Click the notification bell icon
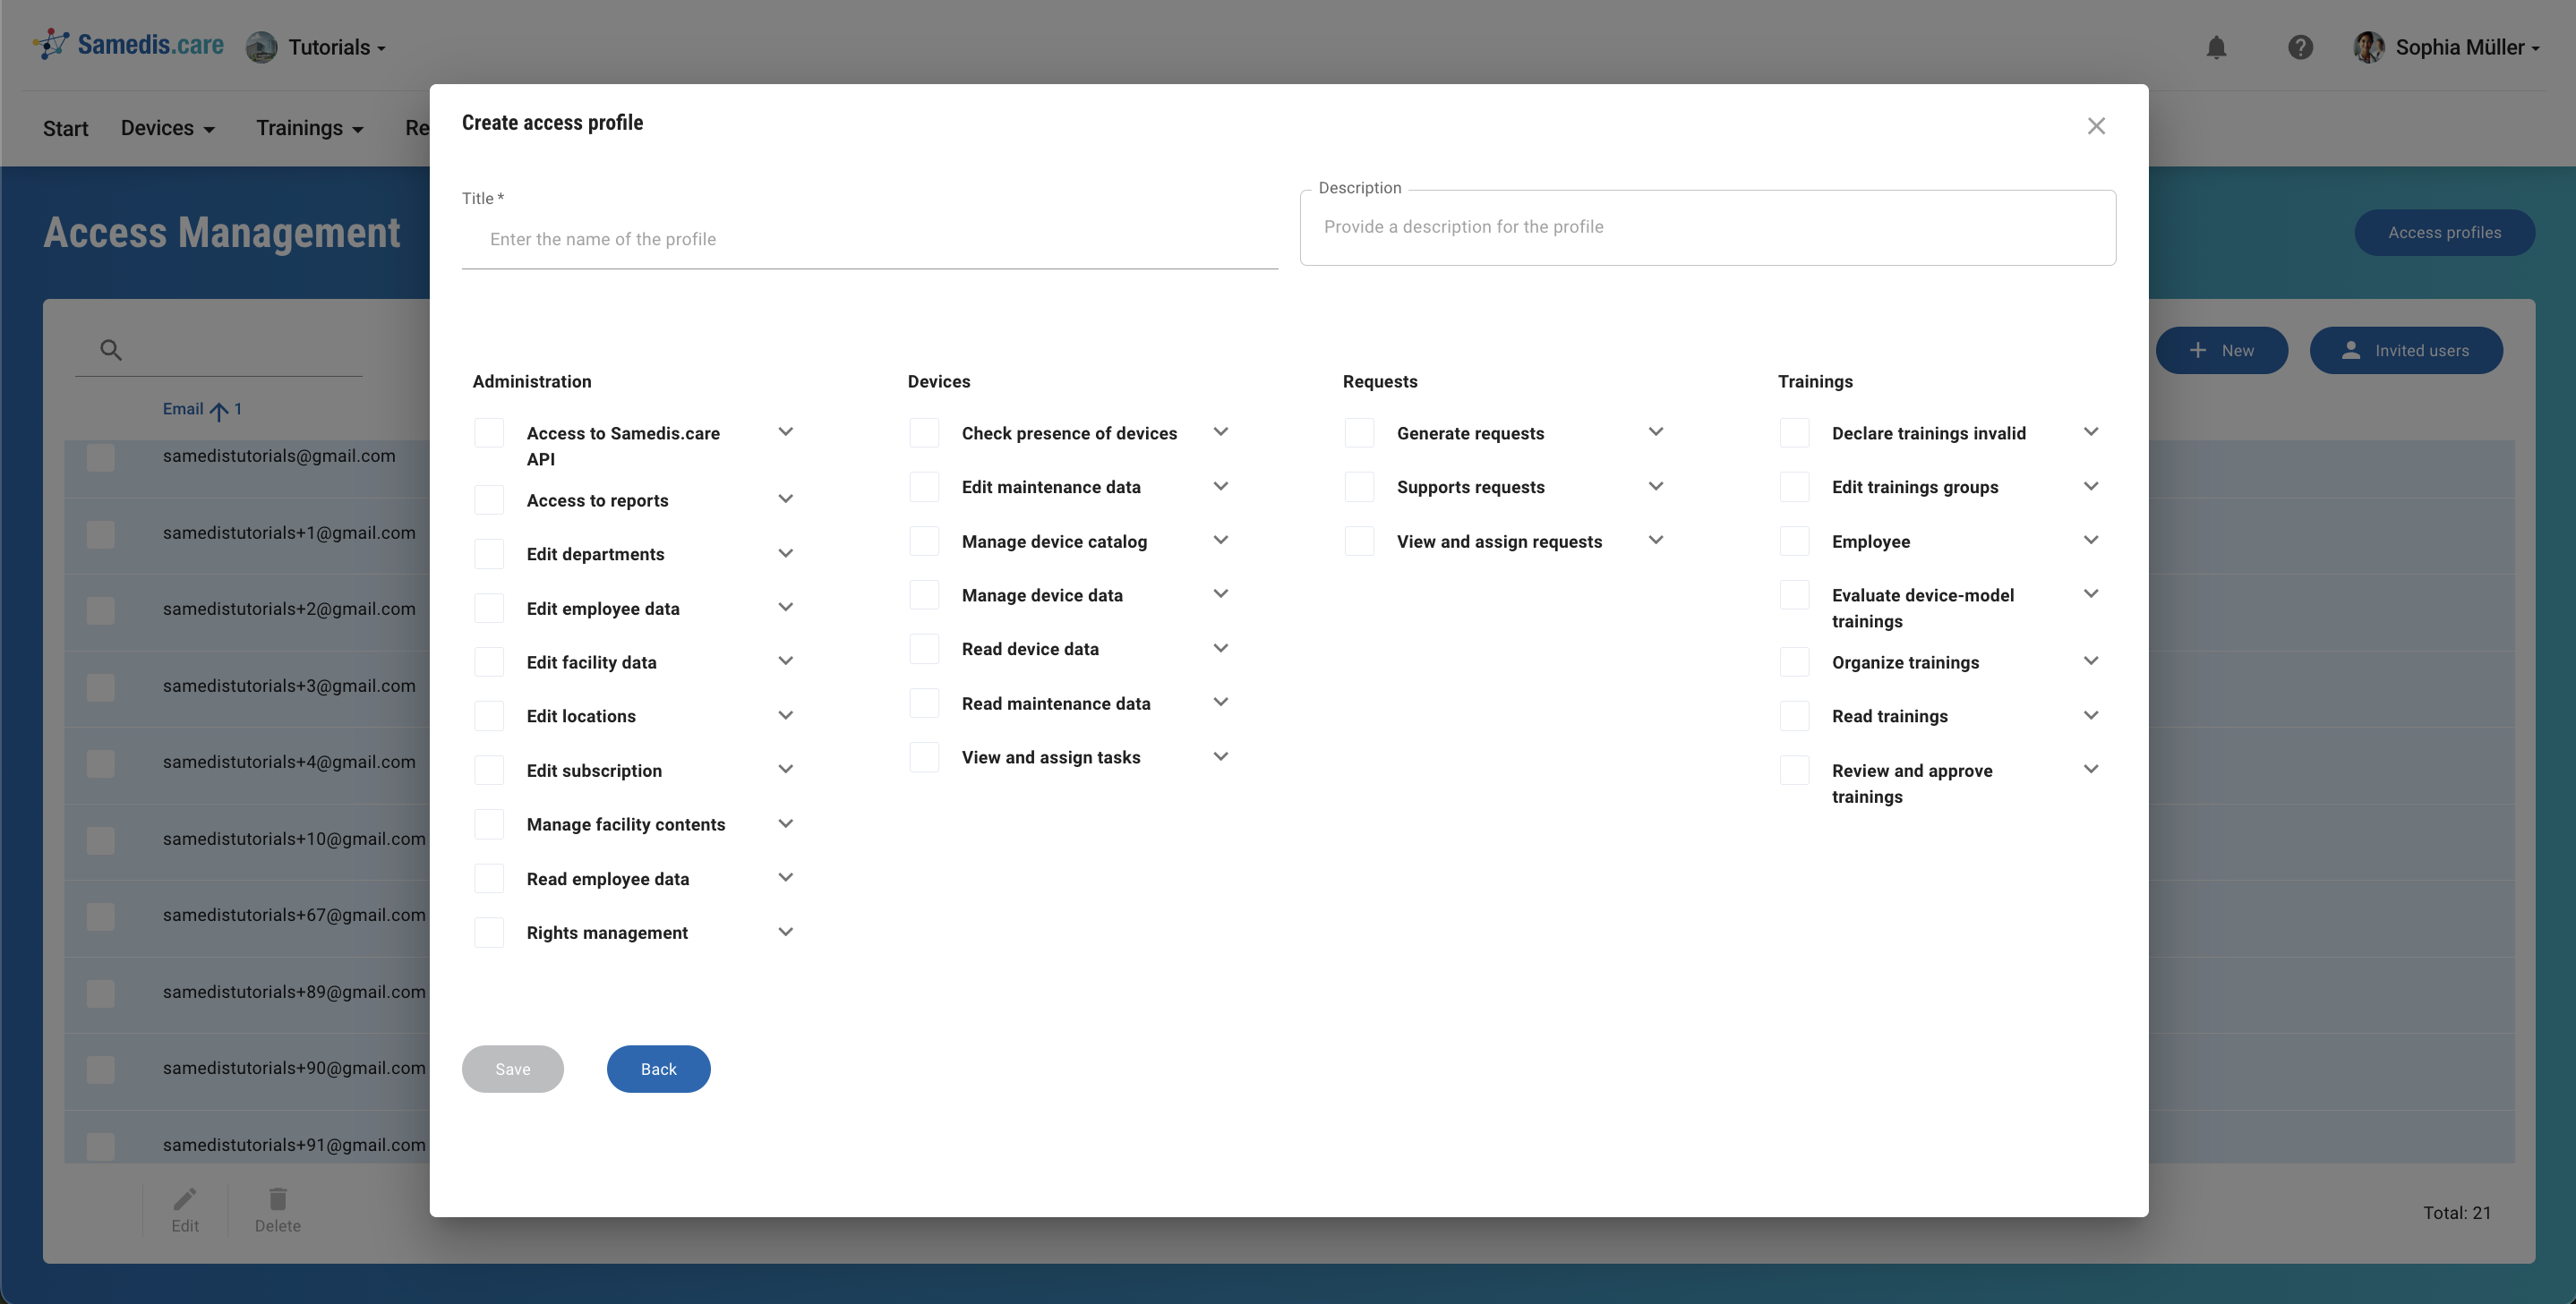This screenshot has width=2576, height=1304. pyautogui.click(x=2216, y=47)
